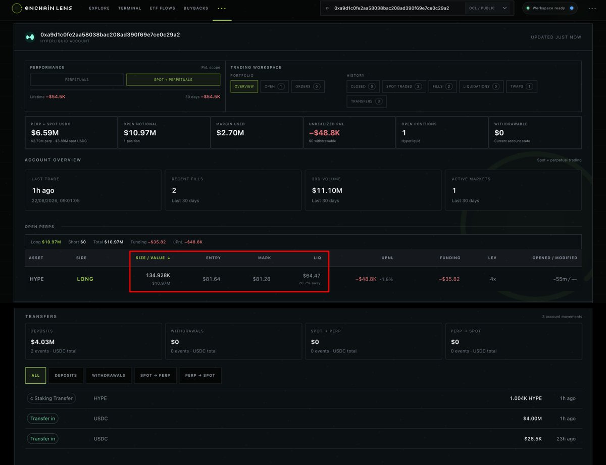This screenshot has width=606, height=465.
Task: Click the Open Notional $10.97M card
Action: click(x=164, y=132)
